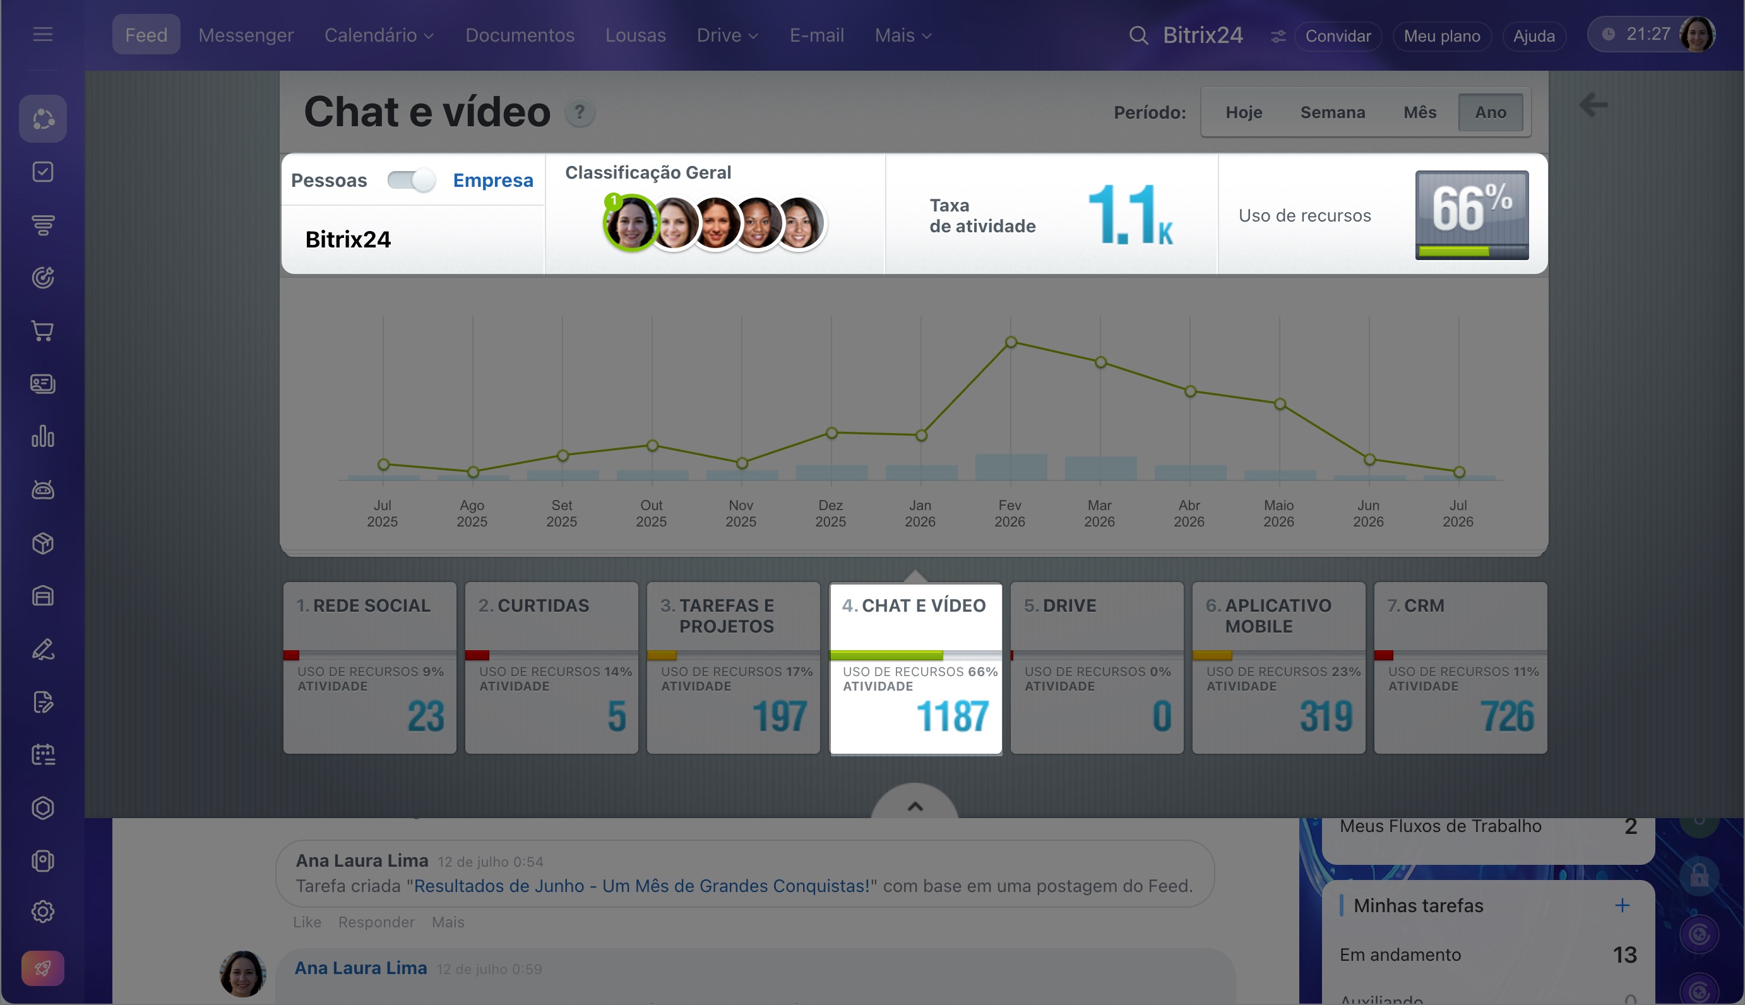Open Lousas in the top menu
The height and width of the screenshot is (1005, 1745).
coord(636,35)
